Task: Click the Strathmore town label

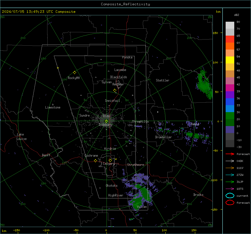Action: (136, 165)
